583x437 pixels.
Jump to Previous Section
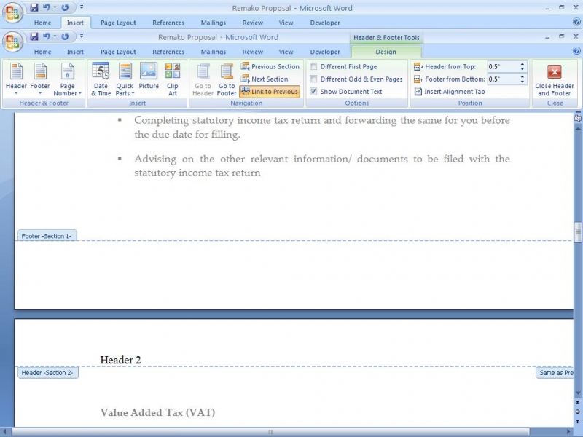(270, 66)
